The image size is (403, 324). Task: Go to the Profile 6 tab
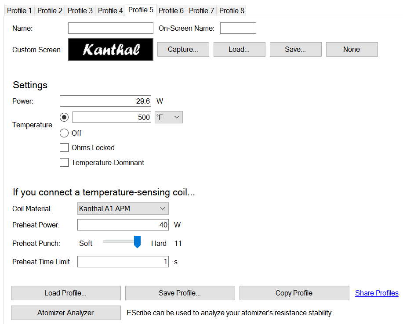tap(171, 11)
